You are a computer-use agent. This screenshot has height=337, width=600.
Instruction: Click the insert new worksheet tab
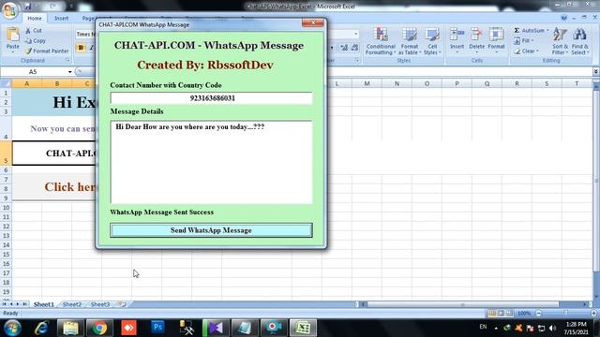[x=122, y=304]
